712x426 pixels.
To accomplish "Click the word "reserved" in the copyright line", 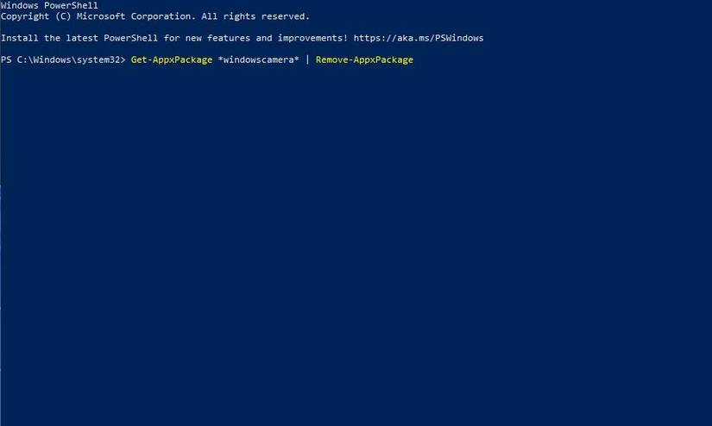I will [x=283, y=16].
